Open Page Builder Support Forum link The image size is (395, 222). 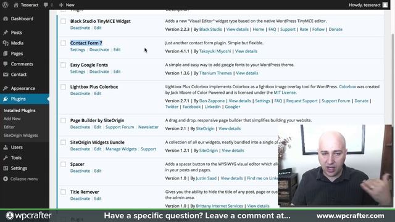coord(120,127)
